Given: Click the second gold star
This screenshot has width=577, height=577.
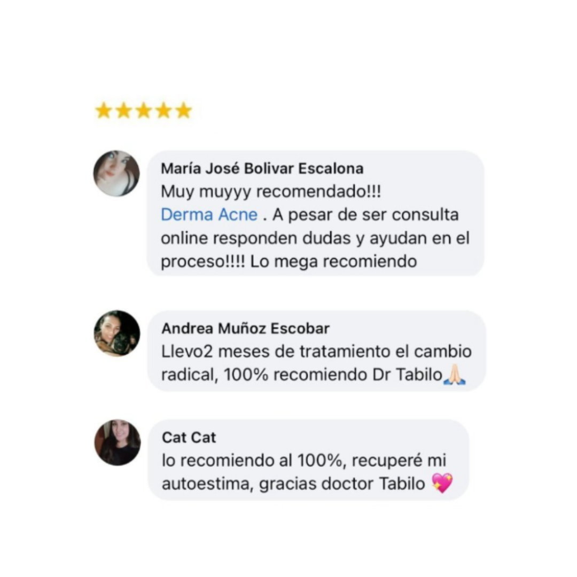Looking at the screenshot, I should (x=123, y=111).
